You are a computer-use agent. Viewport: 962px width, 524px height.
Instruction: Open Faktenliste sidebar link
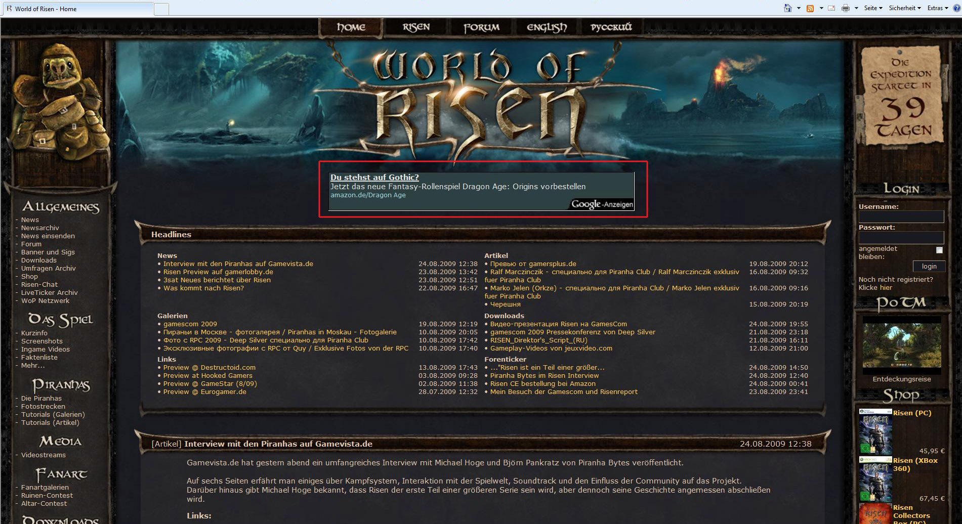click(39, 358)
